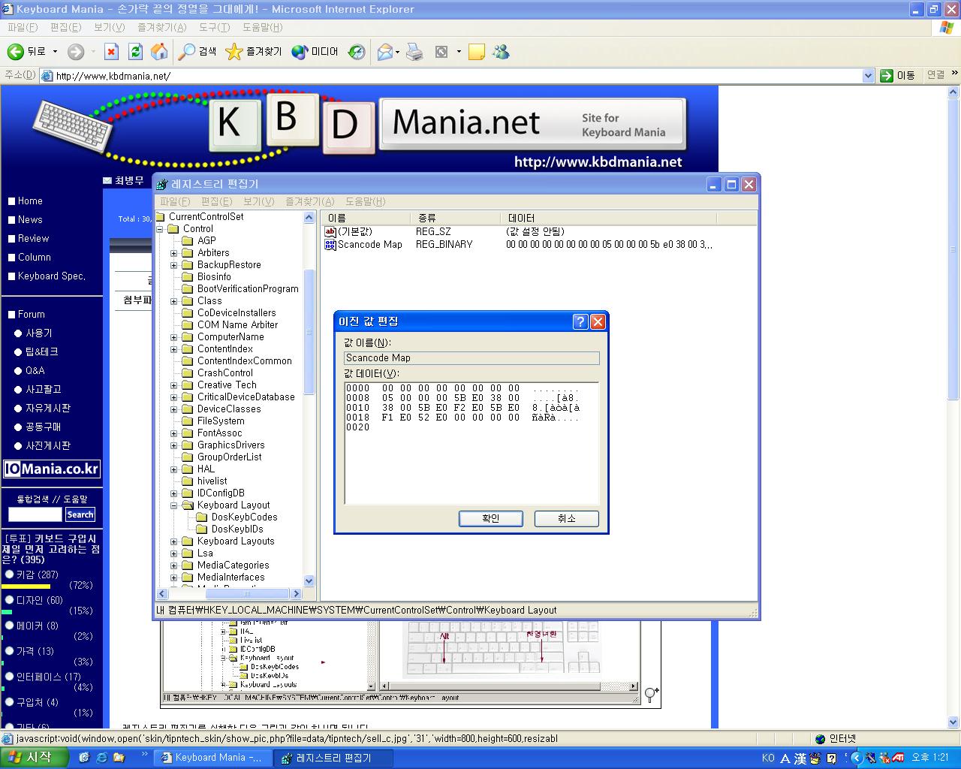Open 도움말(H) menu in Internet Explorer
Image resolution: width=961 pixels, height=769 pixels.
tap(262, 27)
